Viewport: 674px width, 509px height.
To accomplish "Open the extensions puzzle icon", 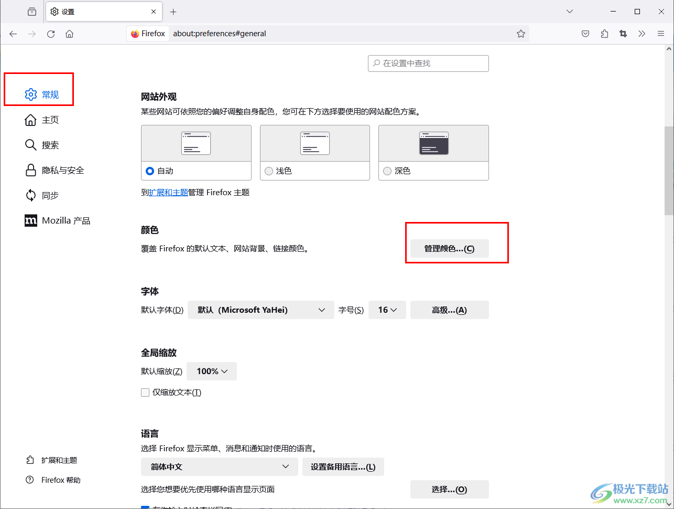I will [x=604, y=34].
